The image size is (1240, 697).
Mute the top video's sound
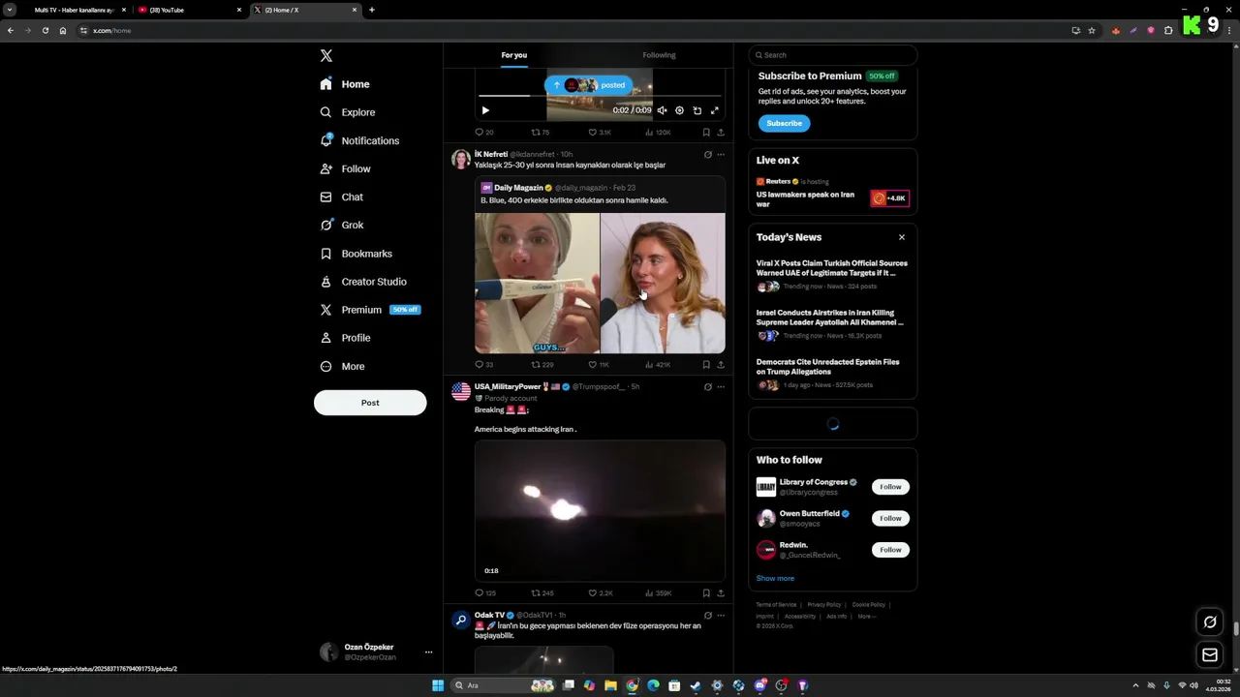click(662, 110)
